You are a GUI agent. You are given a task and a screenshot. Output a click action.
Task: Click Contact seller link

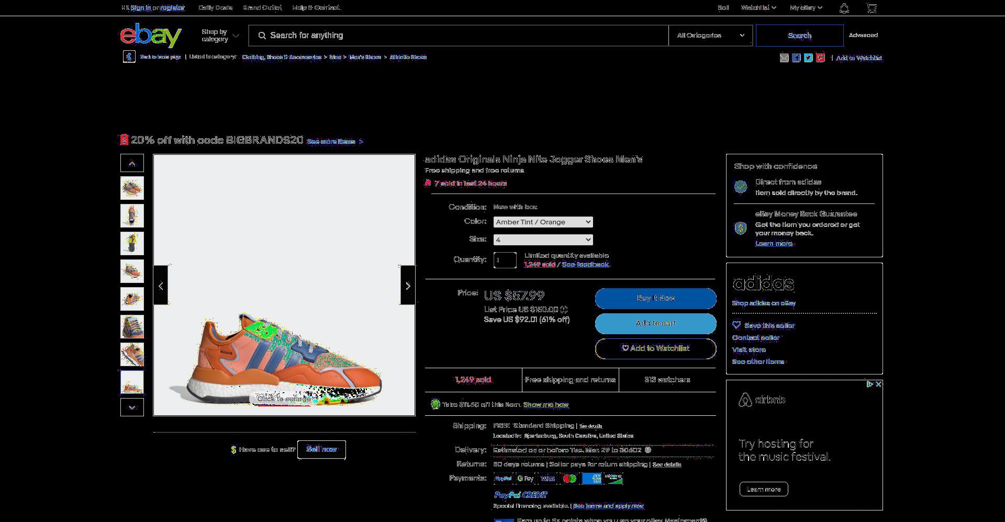tap(755, 338)
